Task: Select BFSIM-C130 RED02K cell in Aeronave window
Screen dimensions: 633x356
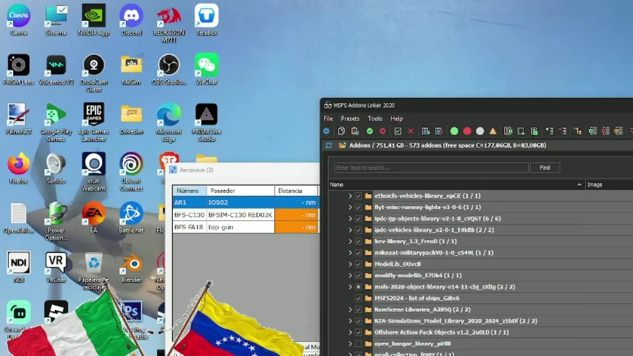Action: [x=240, y=215]
